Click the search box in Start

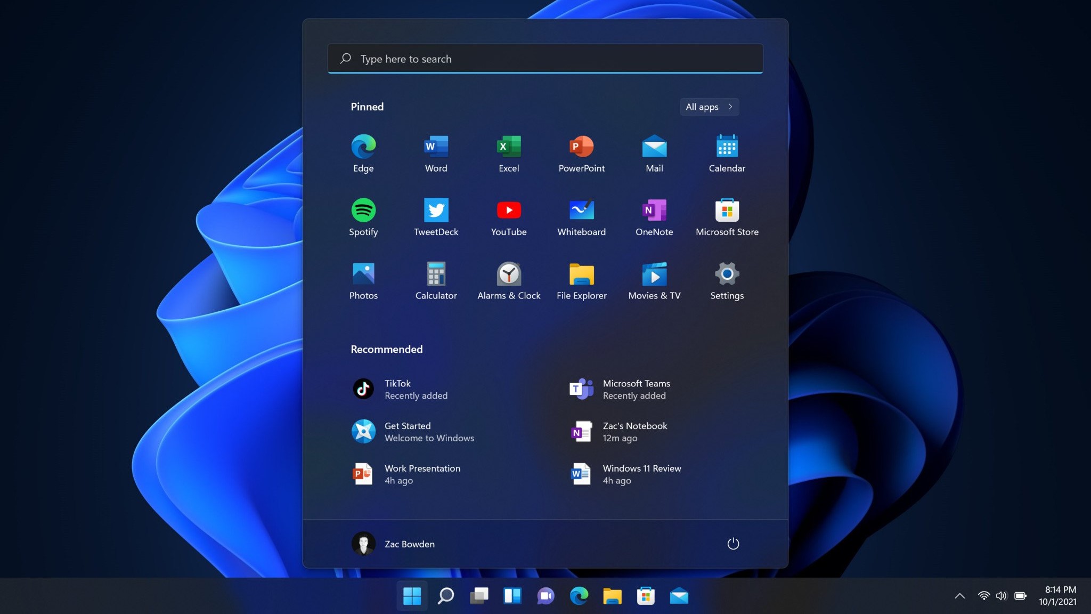pyautogui.click(x=545, y=59)
